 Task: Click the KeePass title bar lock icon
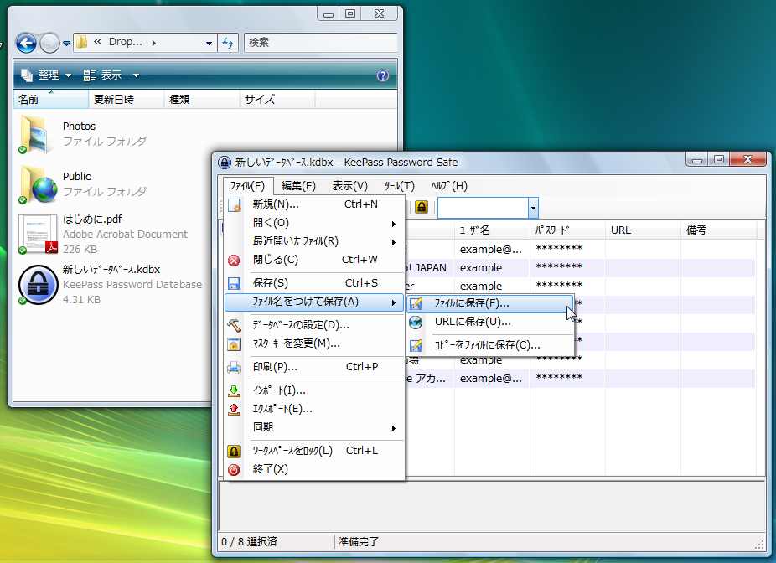225,163
